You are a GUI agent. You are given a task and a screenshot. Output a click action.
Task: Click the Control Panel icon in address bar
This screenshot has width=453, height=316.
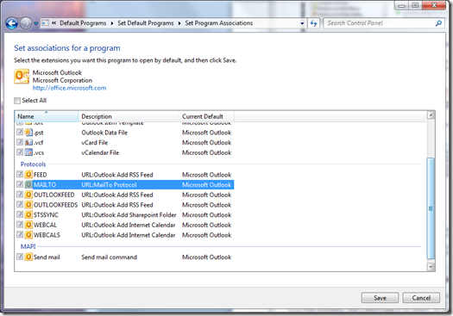[x=45, y=22]
